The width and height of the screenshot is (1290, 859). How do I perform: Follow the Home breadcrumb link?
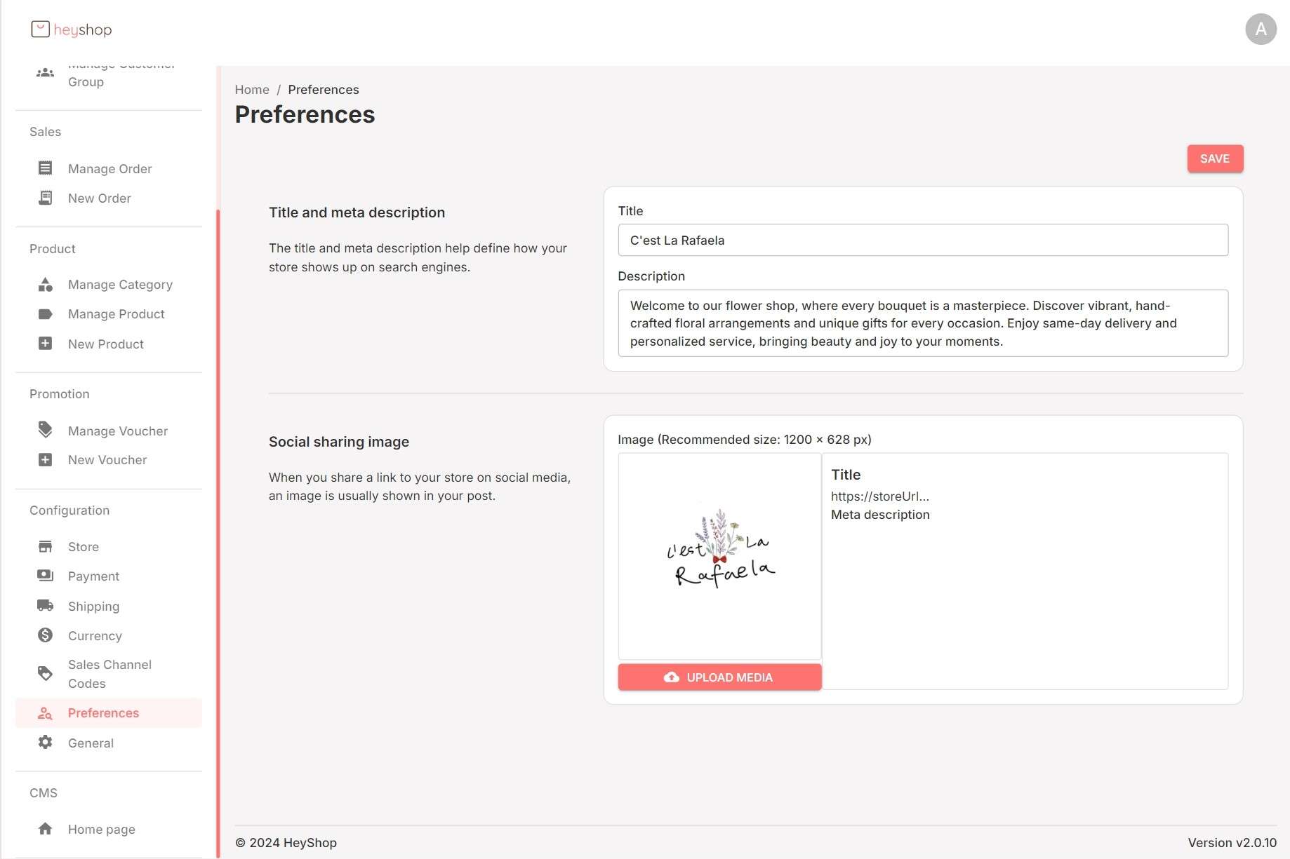coord(252,90)
